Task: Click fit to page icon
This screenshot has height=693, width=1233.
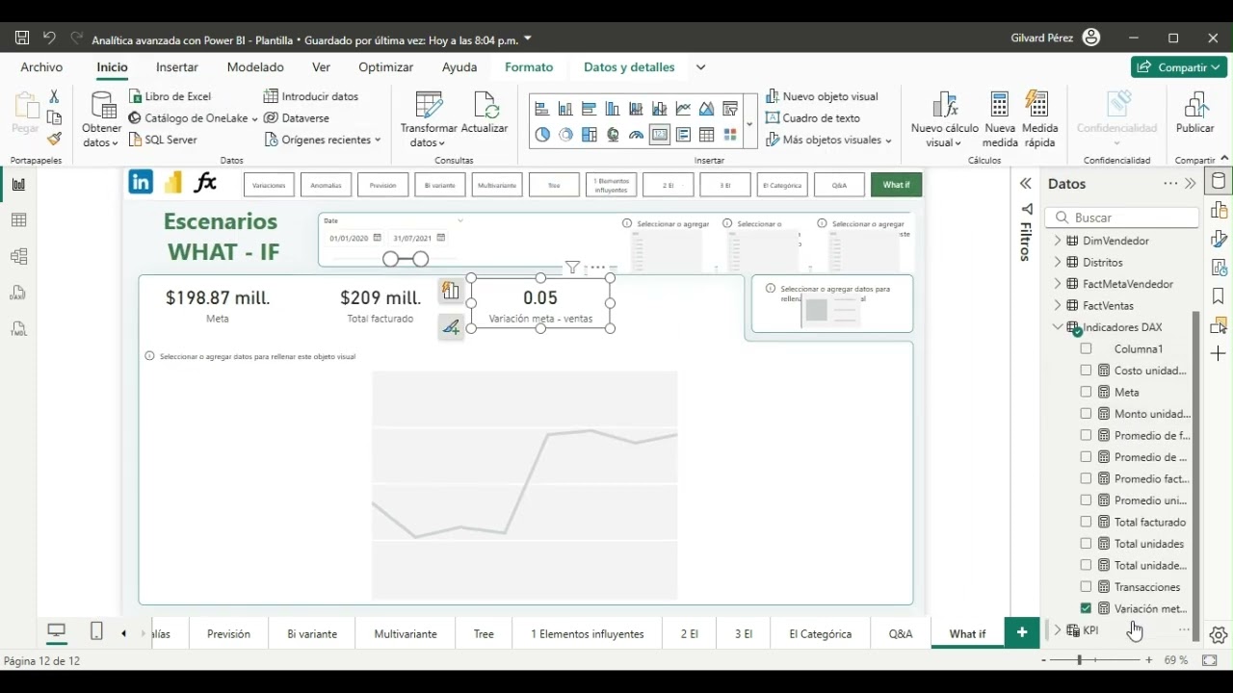Action: click(x=1210, y=660)
